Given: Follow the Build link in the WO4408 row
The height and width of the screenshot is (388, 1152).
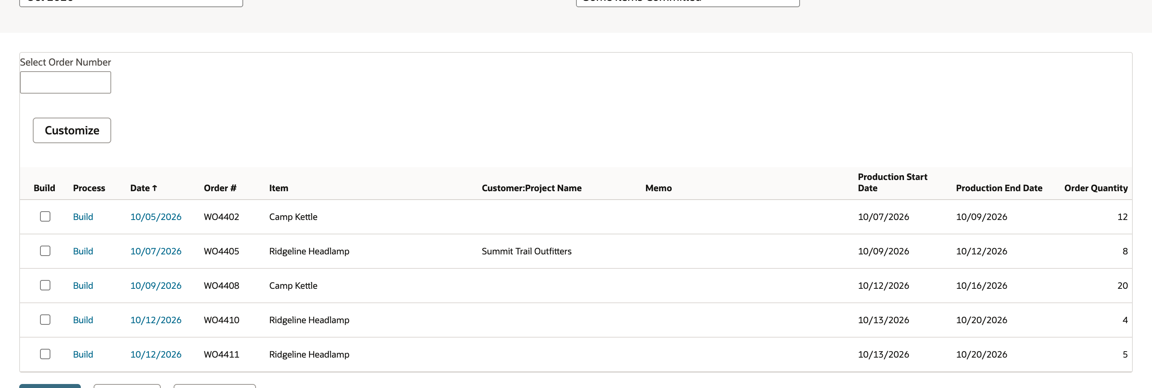Looking at the screenshot, I should coord(83,286).
